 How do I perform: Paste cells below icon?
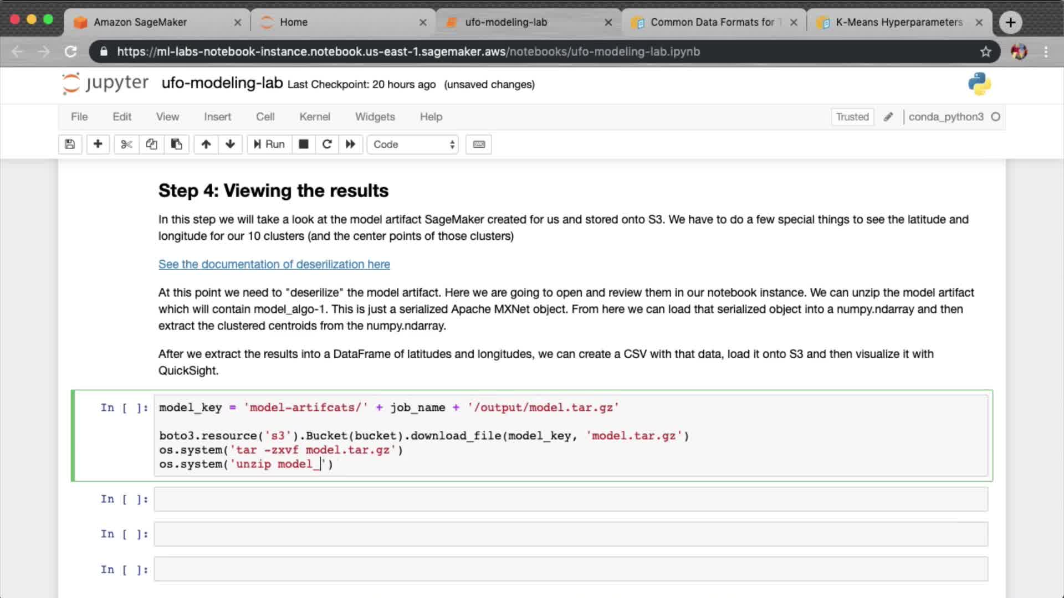(x=176, y=145)
